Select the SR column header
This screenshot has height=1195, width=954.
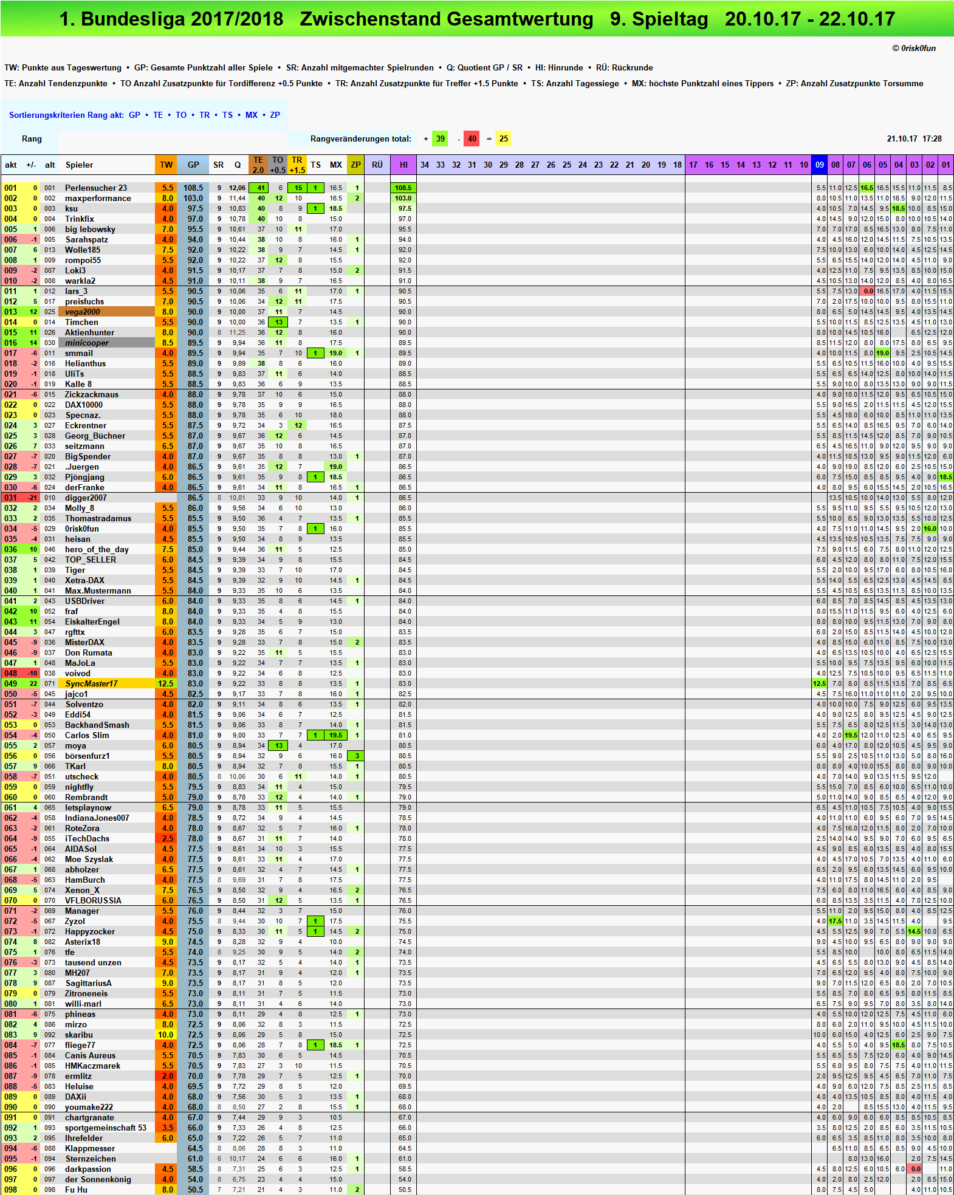point(219,165)
